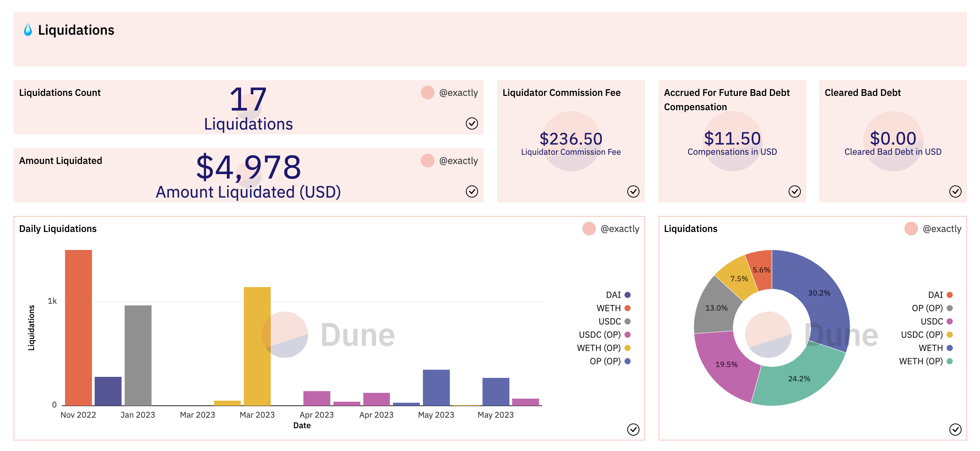
Task: Click checkmark icon in Liquidations Count card
Action: pos(472,123)
